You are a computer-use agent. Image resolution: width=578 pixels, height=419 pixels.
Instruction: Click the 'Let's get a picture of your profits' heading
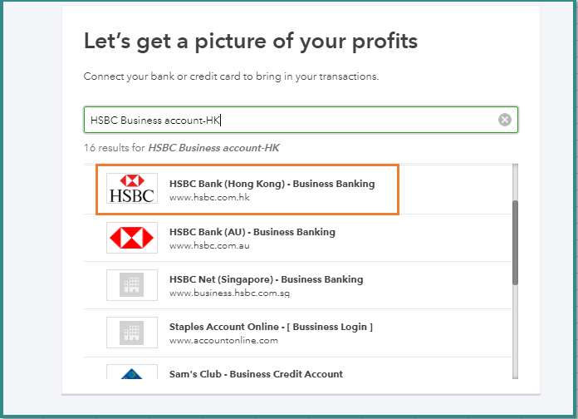click(251, 41)
